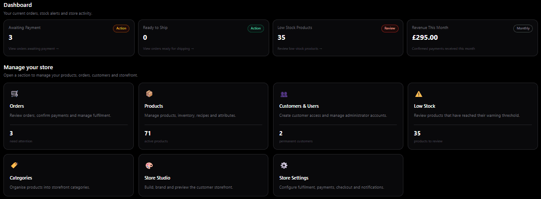Image resolution: width=541 pixels, height=199 pixels.
Task: Click the £295.00 revenue value
Action: tap(425, 38)
